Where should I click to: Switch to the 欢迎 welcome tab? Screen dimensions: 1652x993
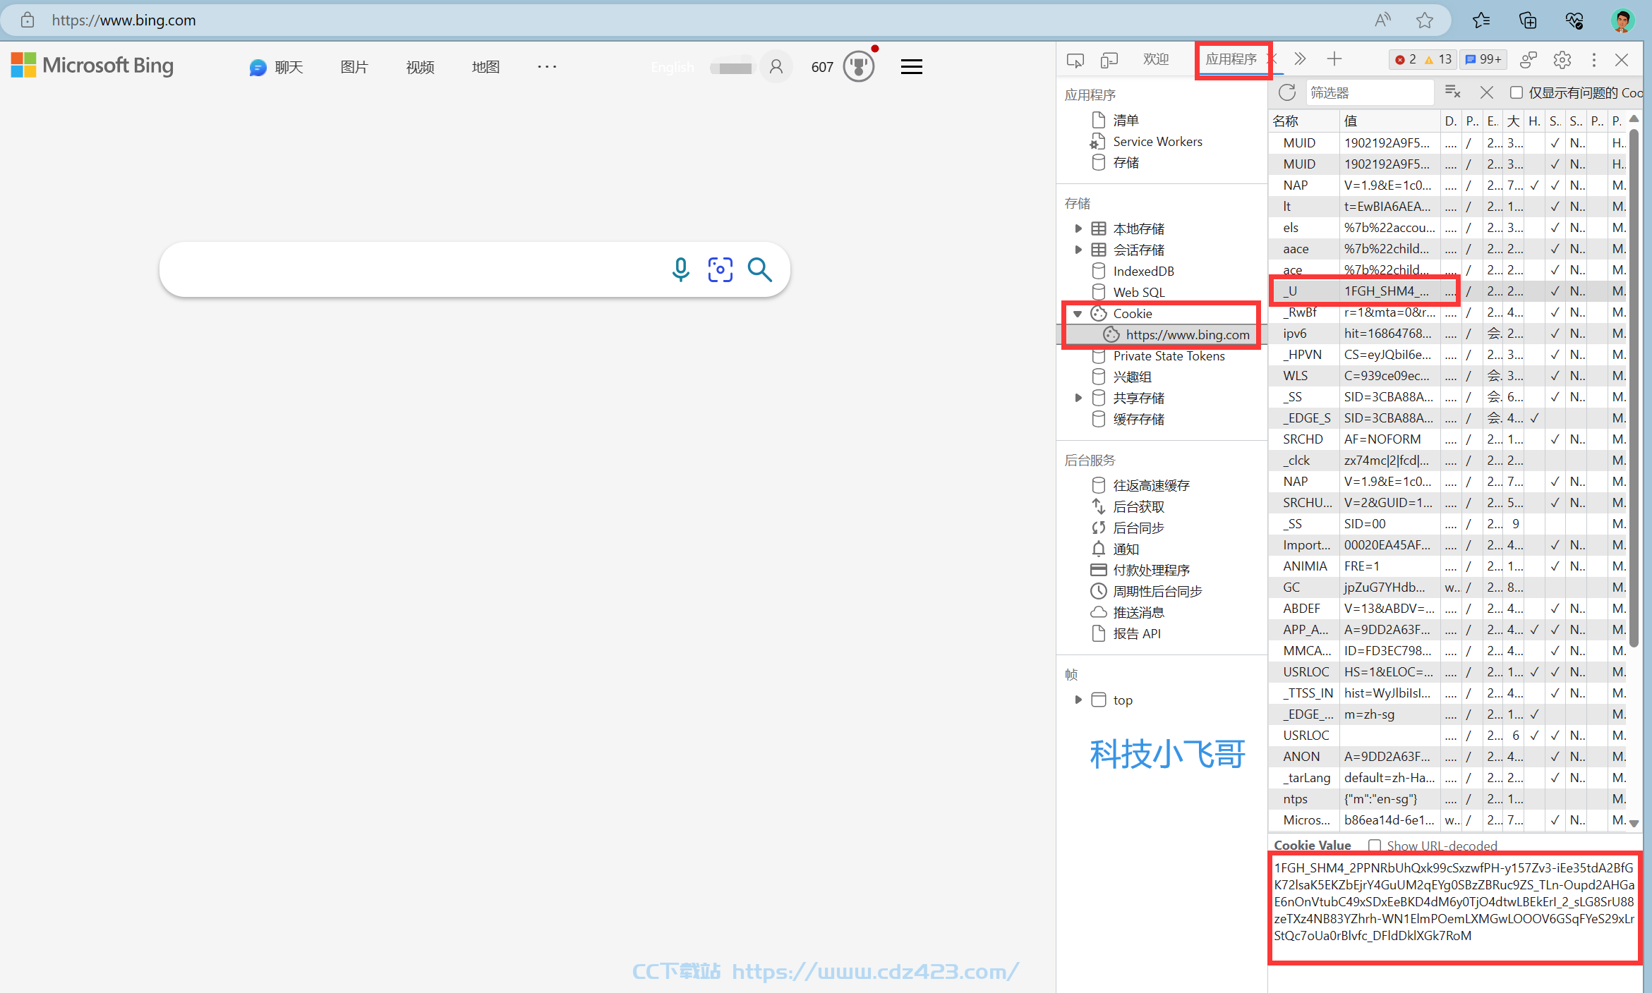pos(1156,59)
